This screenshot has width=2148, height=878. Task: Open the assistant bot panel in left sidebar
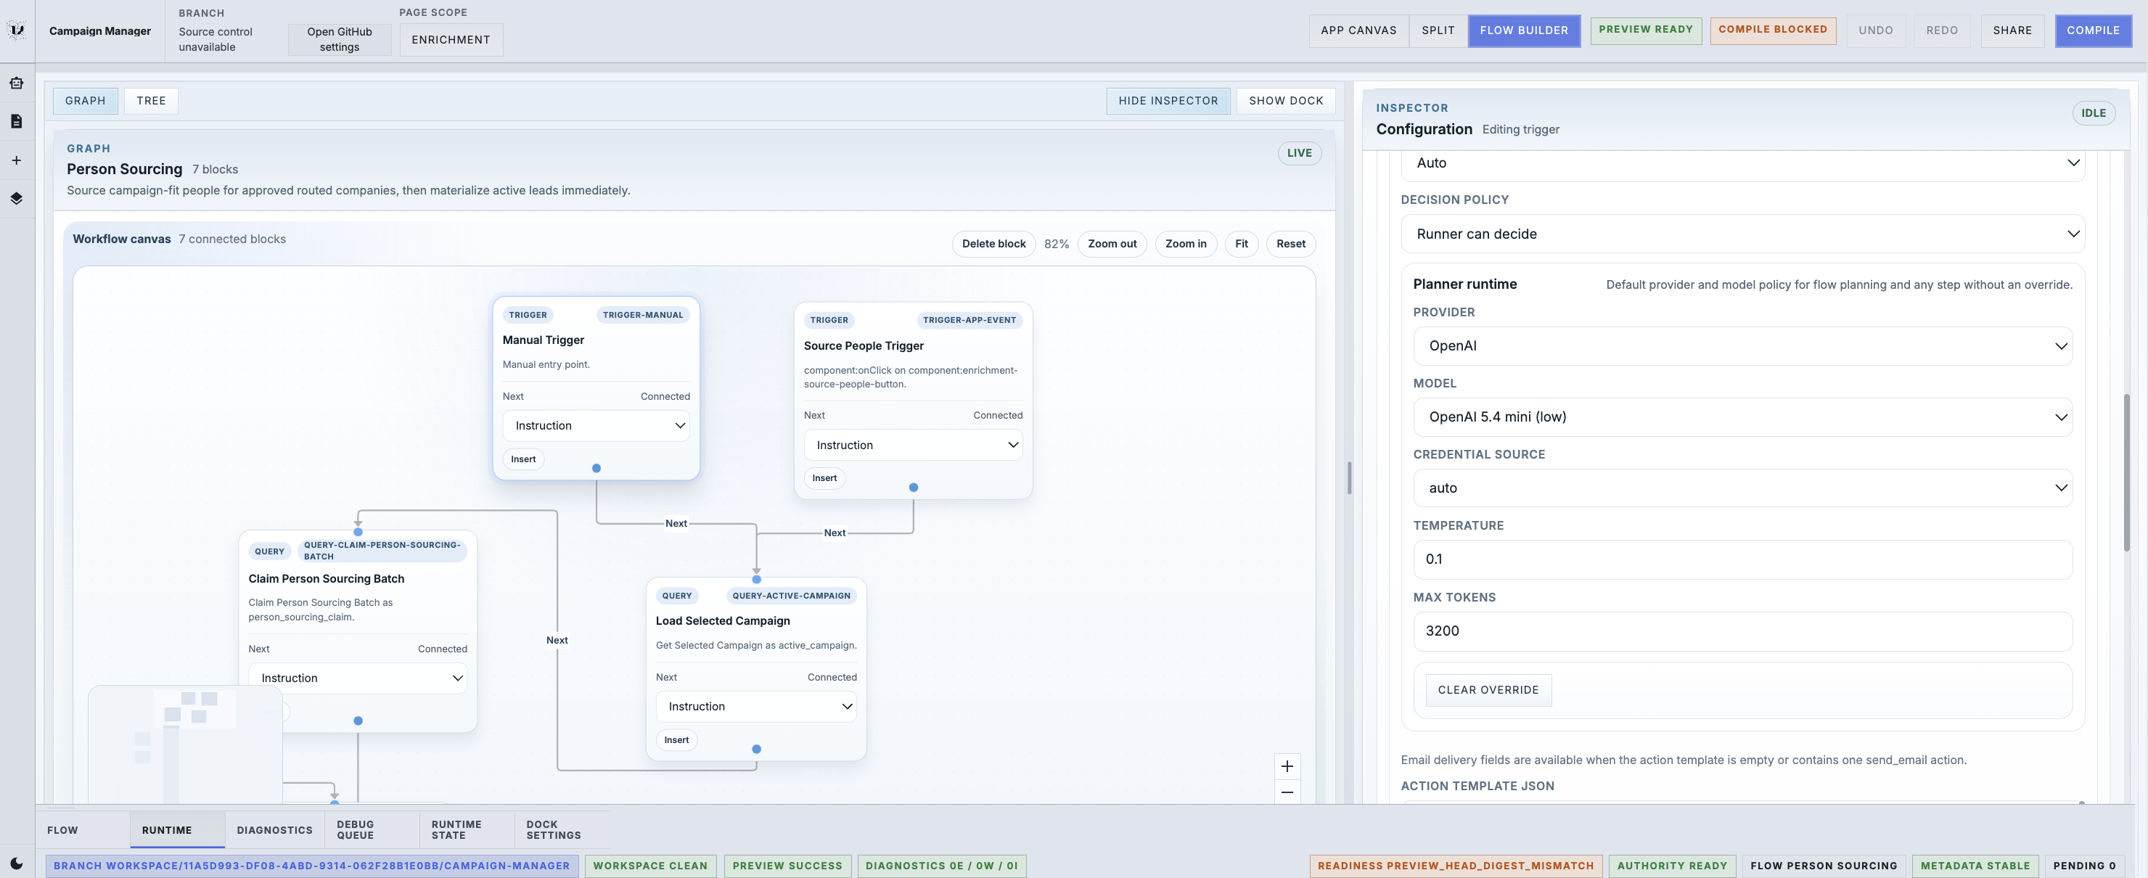16,83
